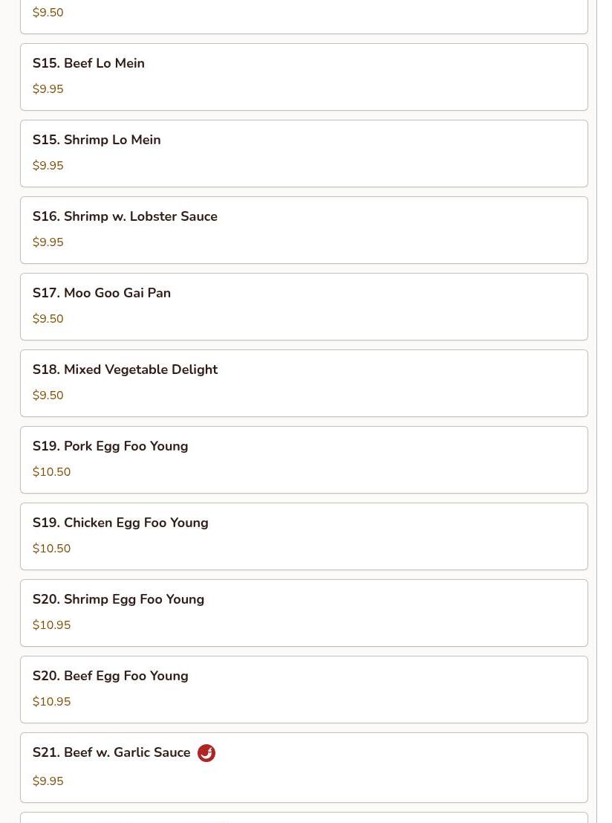Image resolution: width=612 pixels, height=823 pixels.
Task: Open S17. Moo Goo Gai Pan
Action: [305, 307]
